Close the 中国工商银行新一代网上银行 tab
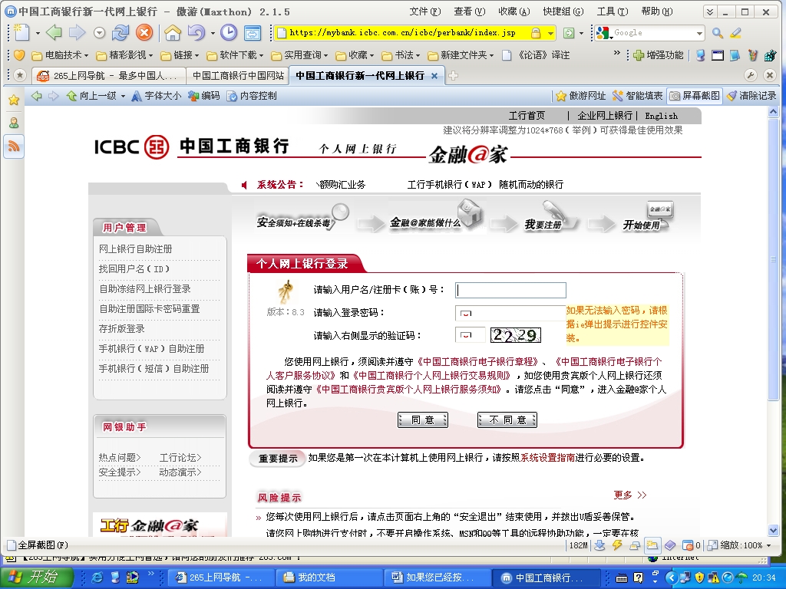This screenshot has width=786, height=589. point(434,76)
